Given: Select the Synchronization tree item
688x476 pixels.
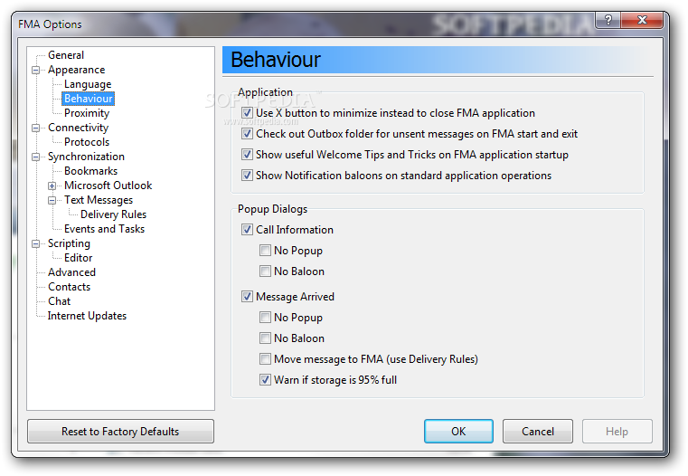Looking at the screenshot, I should point(86,157).
